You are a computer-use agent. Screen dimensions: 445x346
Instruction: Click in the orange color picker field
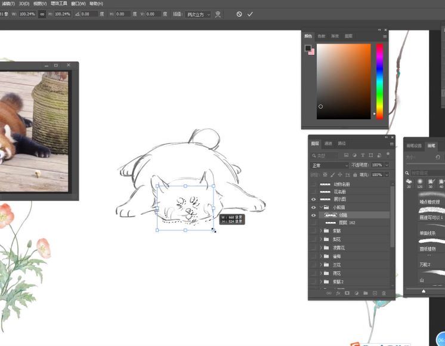344,82
